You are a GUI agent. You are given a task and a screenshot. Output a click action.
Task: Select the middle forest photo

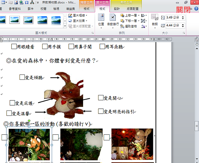click(x=81, y=144)
